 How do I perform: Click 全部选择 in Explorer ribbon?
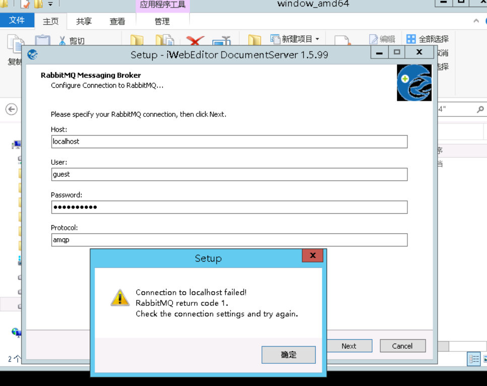(x=428, y=39)
